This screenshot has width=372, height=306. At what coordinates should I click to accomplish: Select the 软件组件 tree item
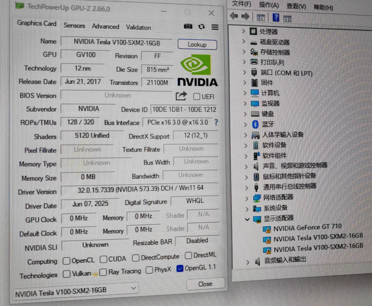coord(274,155)
